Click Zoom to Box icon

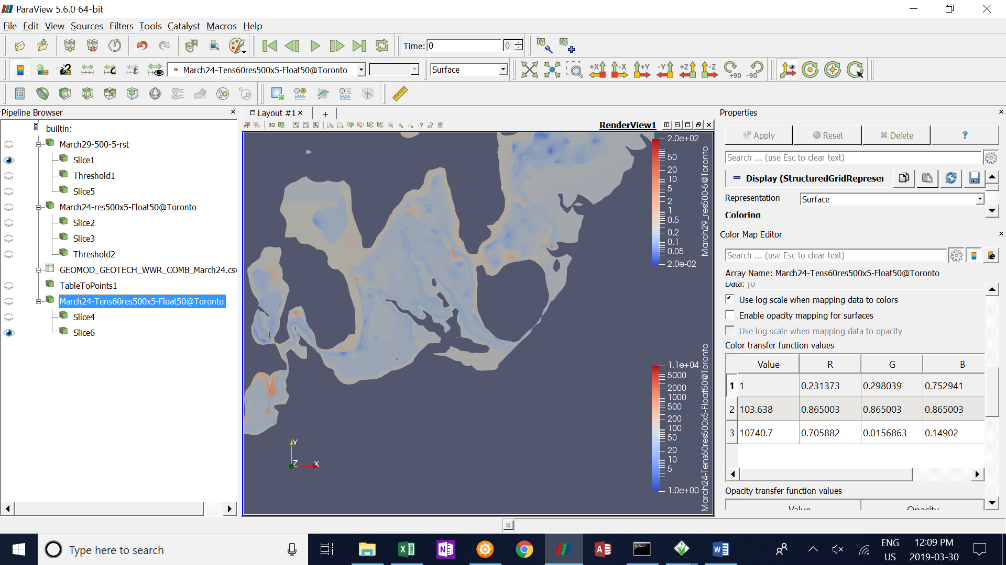pos(575,70)
